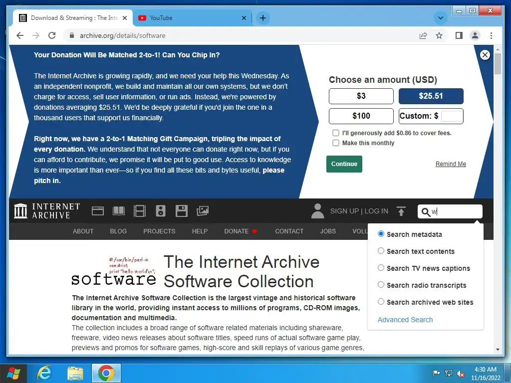This screenshot has height=383, width=511.
Task: Click the user avatar icon
Action: pyautogui.click(x=317, y=211)
